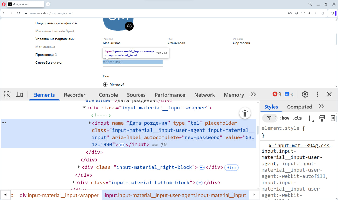Image resolution: width=338 pixels, height=200 pixels.
Task: Click the new style rule plus icon
Action: point(310,118)
